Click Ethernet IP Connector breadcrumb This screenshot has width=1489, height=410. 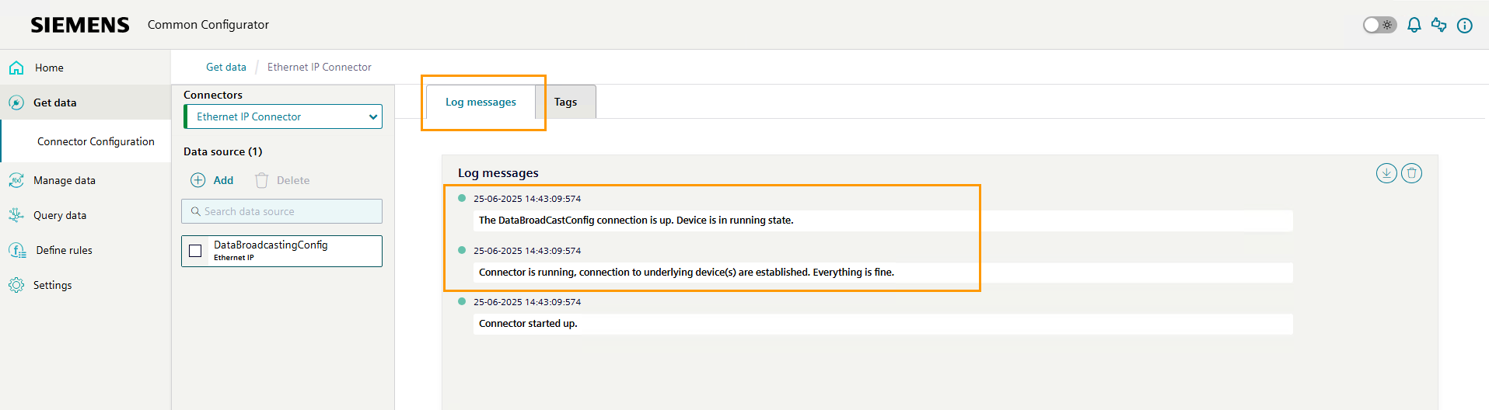click(x=320, y=68)
